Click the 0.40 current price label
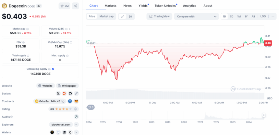The image size is (279, 135). point(268,43)
